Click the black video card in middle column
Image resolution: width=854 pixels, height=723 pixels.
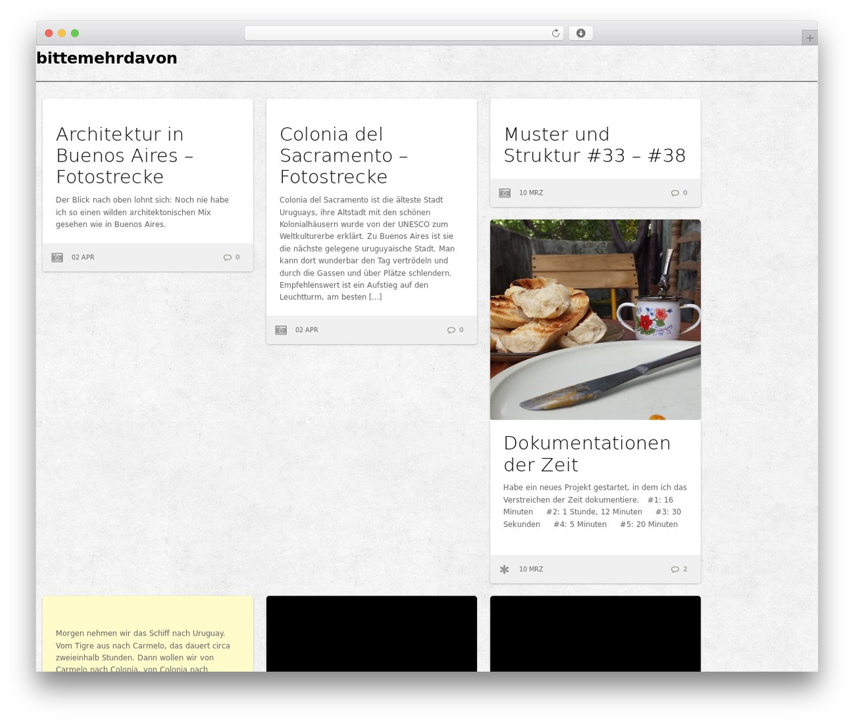372,634
